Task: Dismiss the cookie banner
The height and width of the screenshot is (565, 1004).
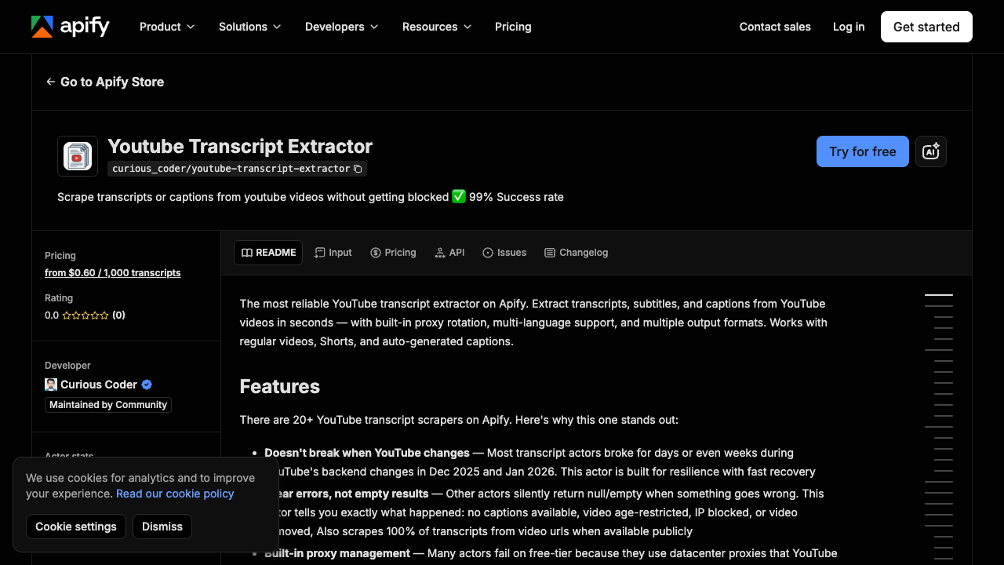Action: pyautogui.click(x=162, y=527)
